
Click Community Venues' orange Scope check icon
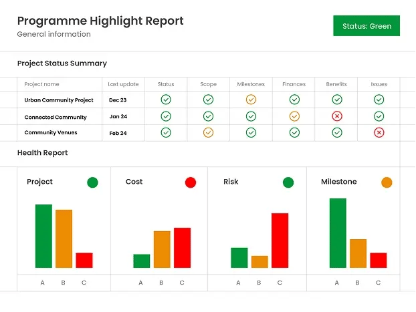click(208, 133)
